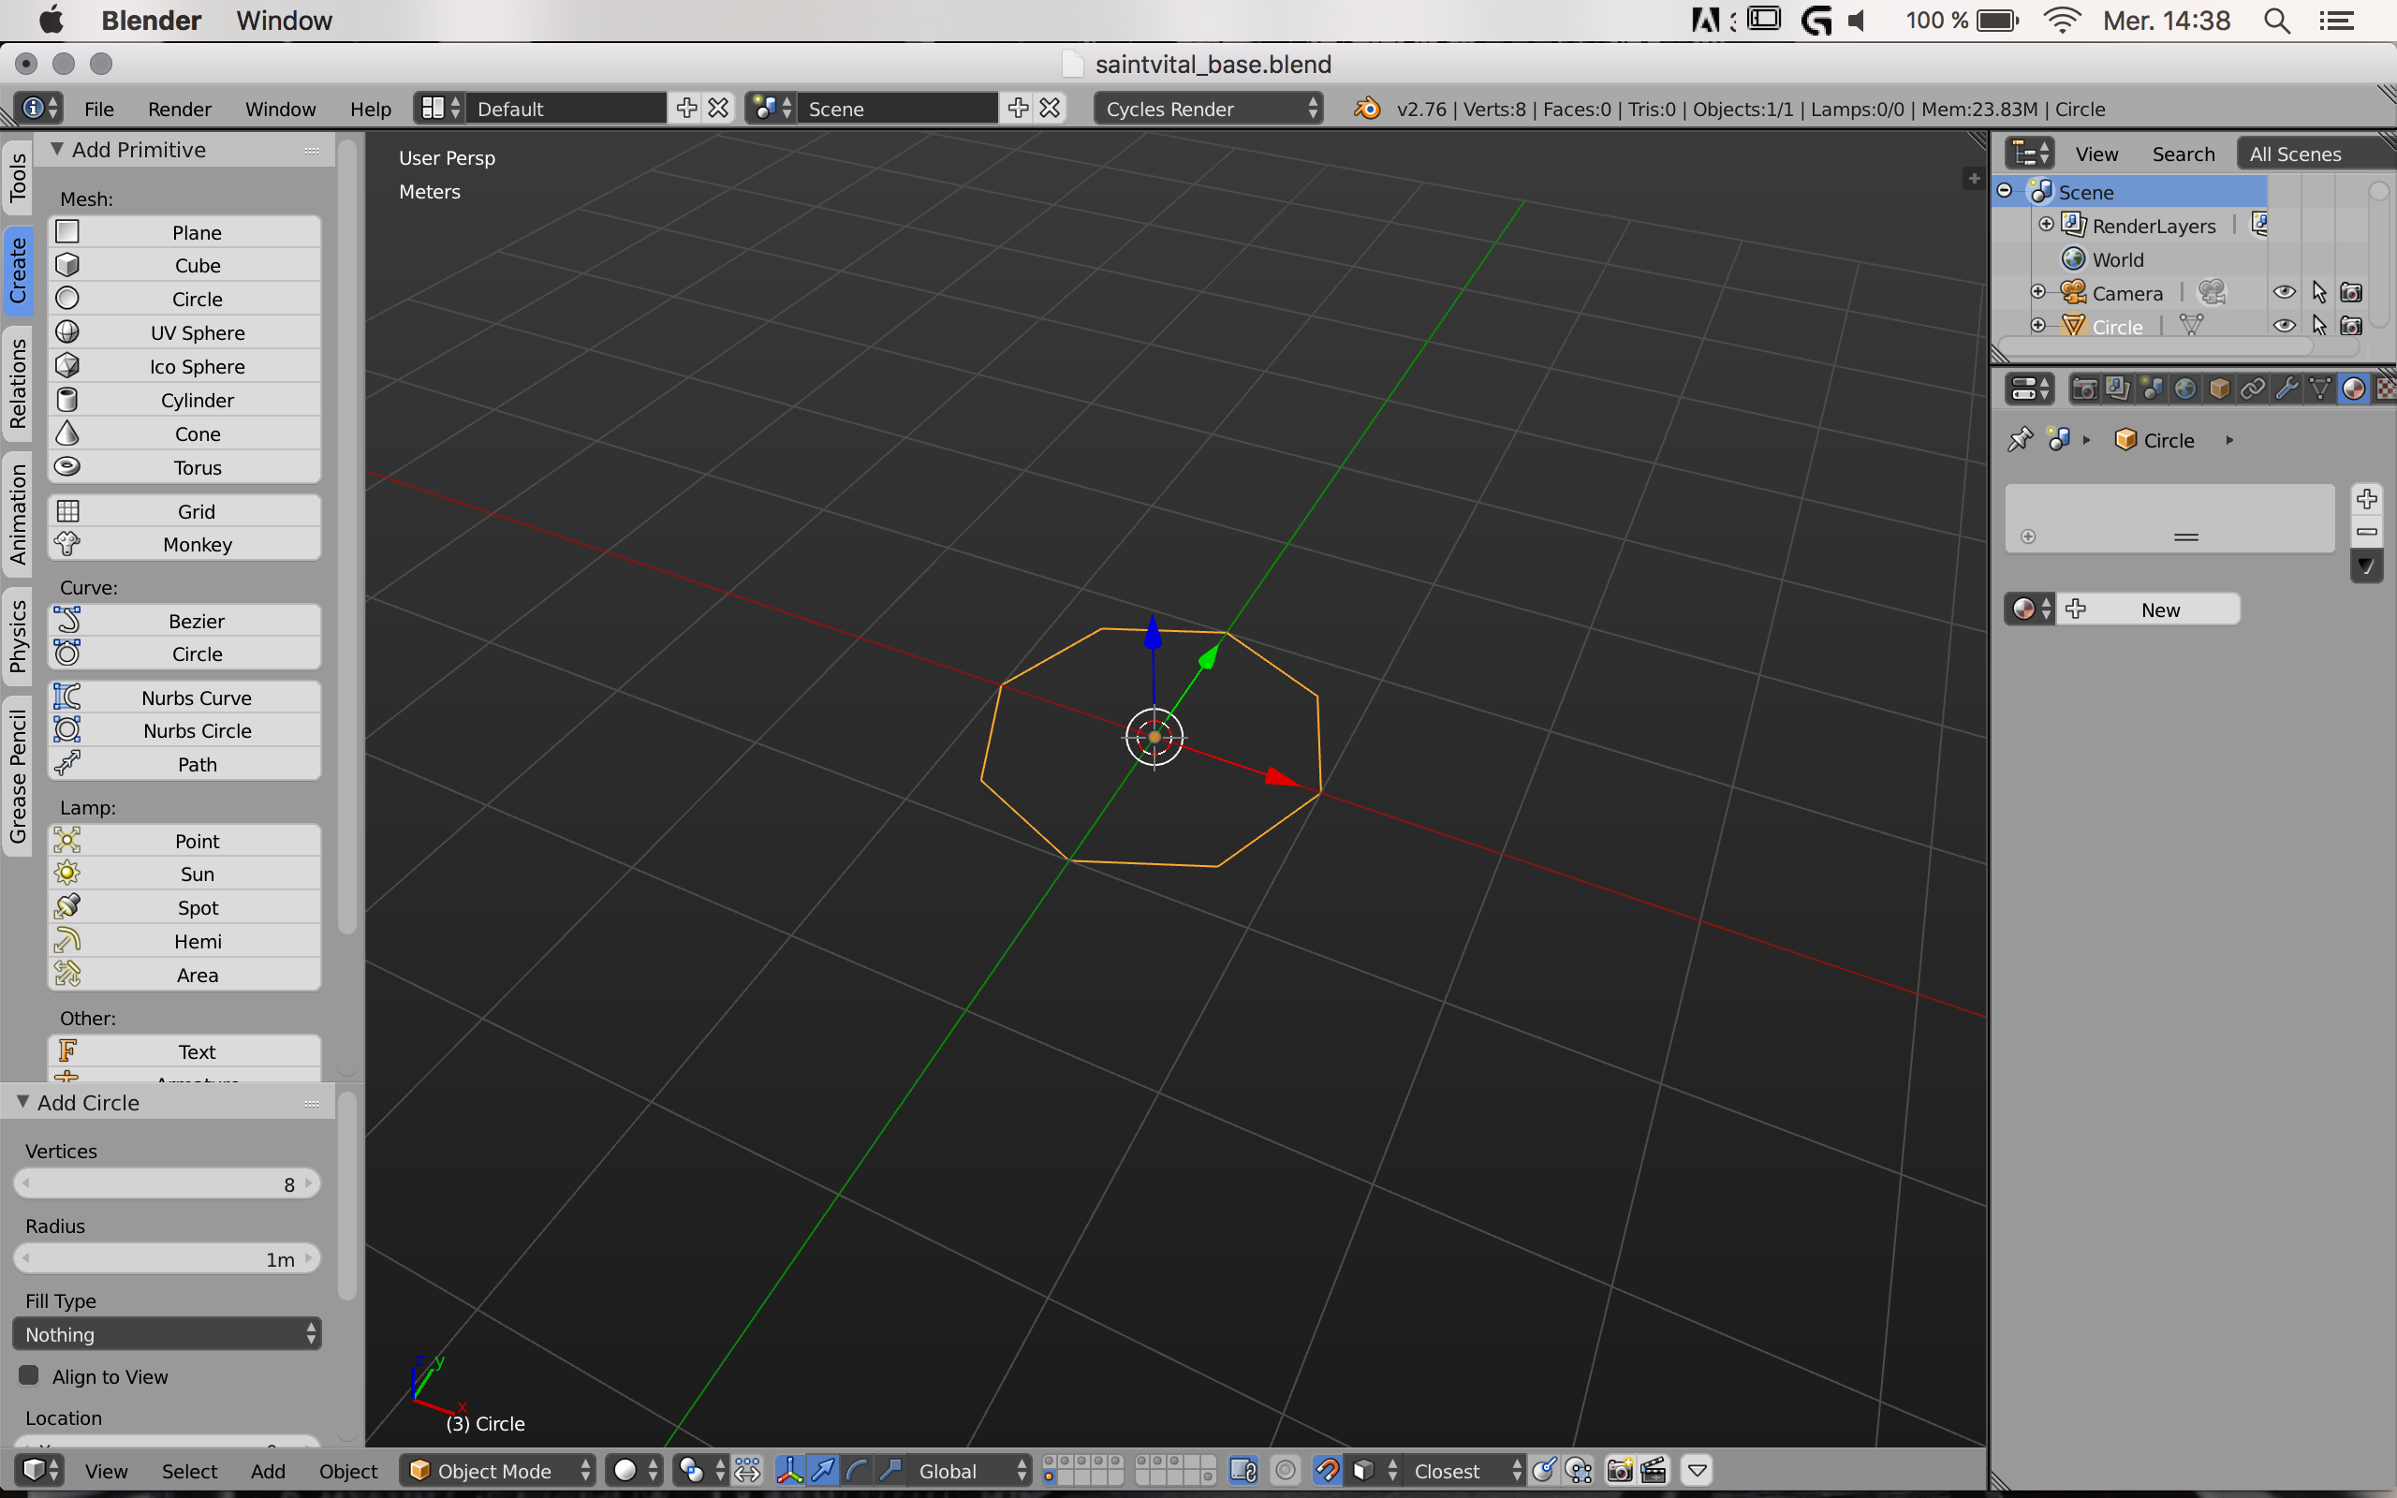Click the snap magnet icon

coord(1328,1470)
